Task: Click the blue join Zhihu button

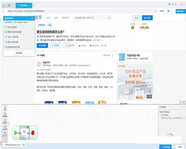Action: [x=147, y=18]
